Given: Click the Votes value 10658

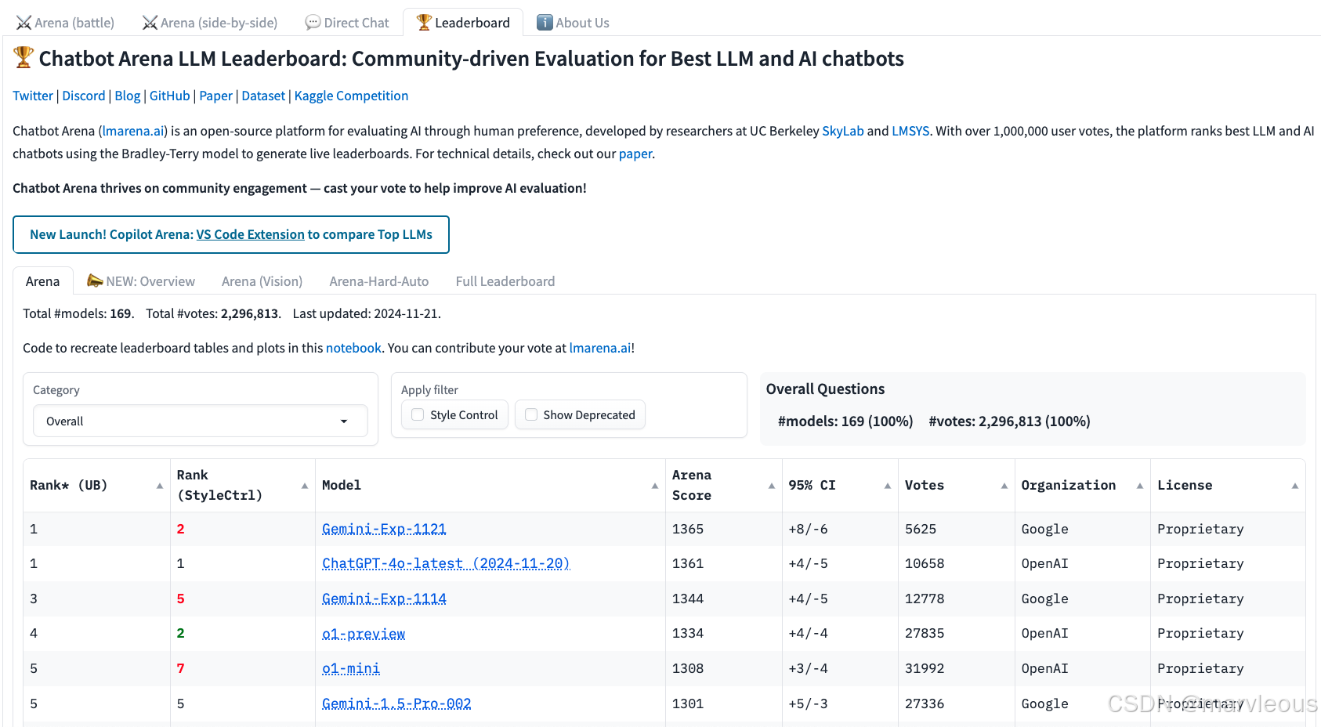Looking at the screenshot, I should click(925, 563).
